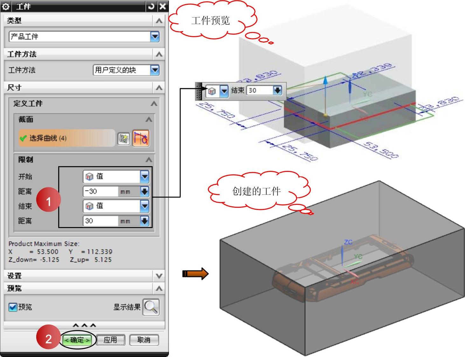The width and height of the screenshot is (465, 357).
Task: Expand the 设置 section
Action: click(159, 276)
